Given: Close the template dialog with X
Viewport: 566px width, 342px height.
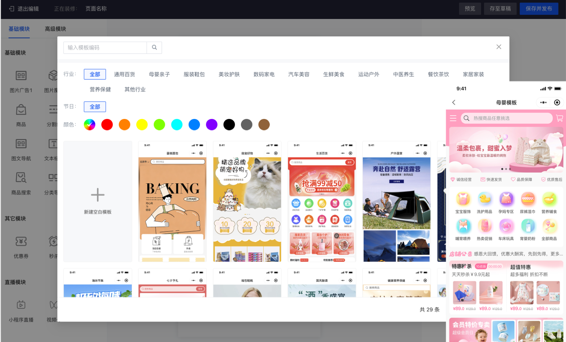Looking at the screenshot, I should (499, 47).
